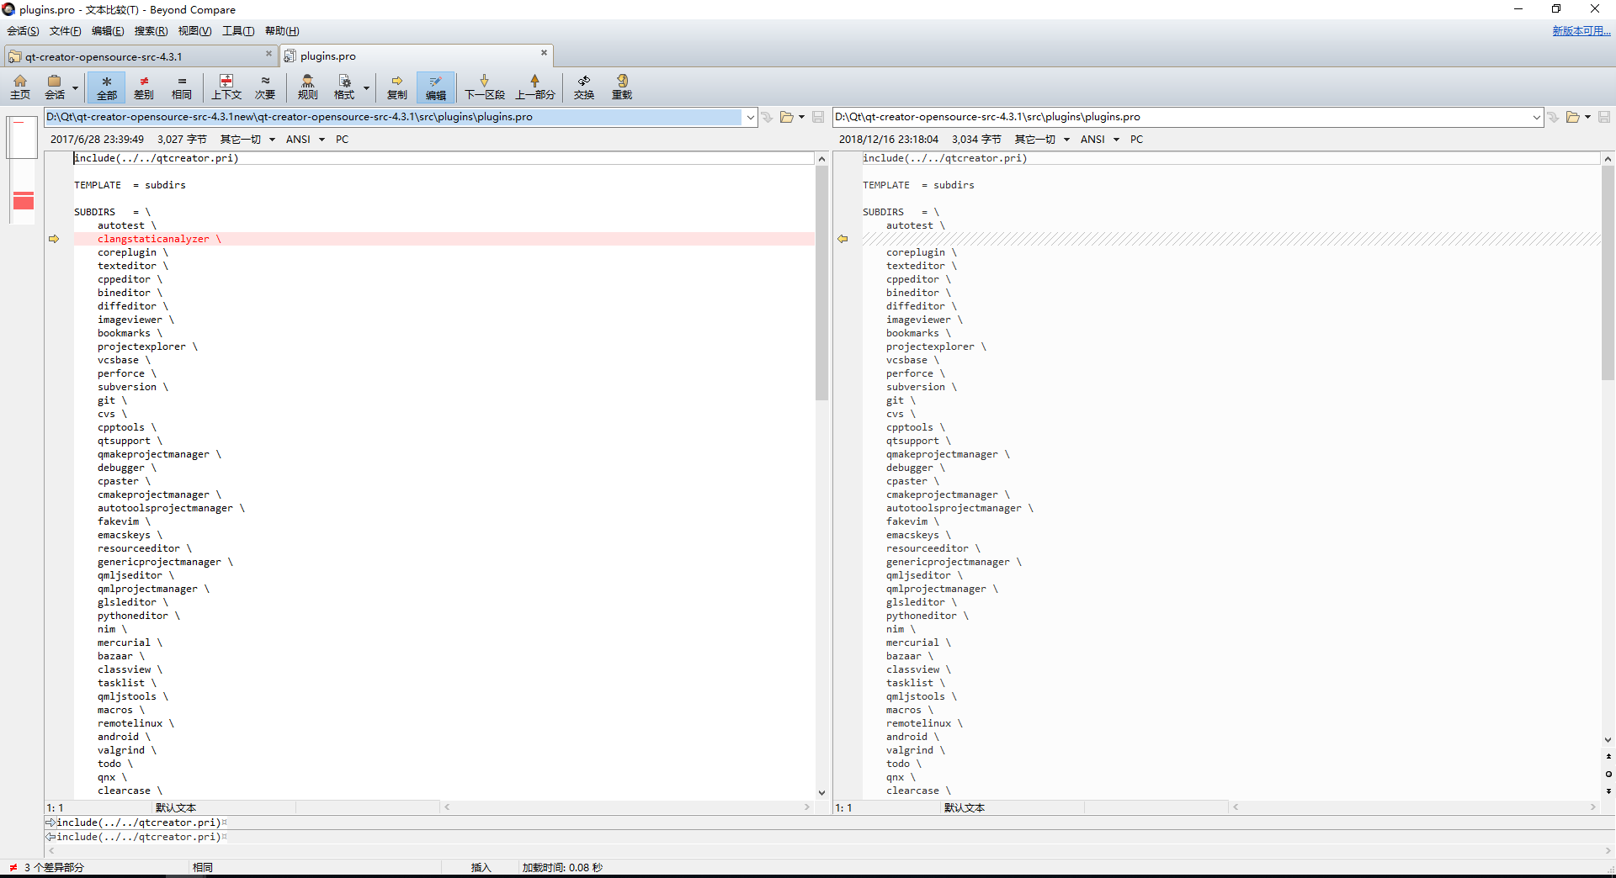This screenshot has height=878, width=1616.
Task: Open the 格式 format dropdown arrow
Action: click(365, 87)
